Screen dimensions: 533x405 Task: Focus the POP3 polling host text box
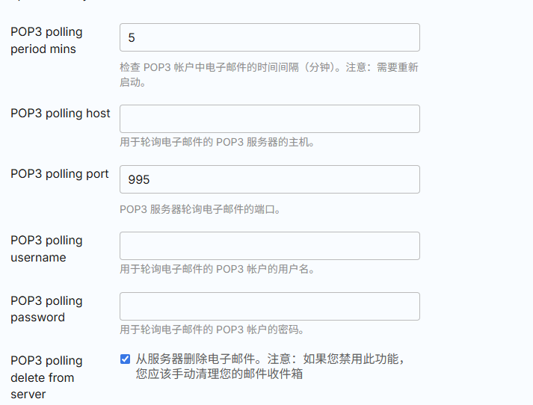pyautogui.click(x=270, y=119)
